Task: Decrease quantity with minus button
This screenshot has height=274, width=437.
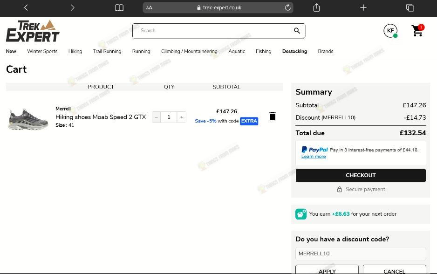Action: (157, 117)
